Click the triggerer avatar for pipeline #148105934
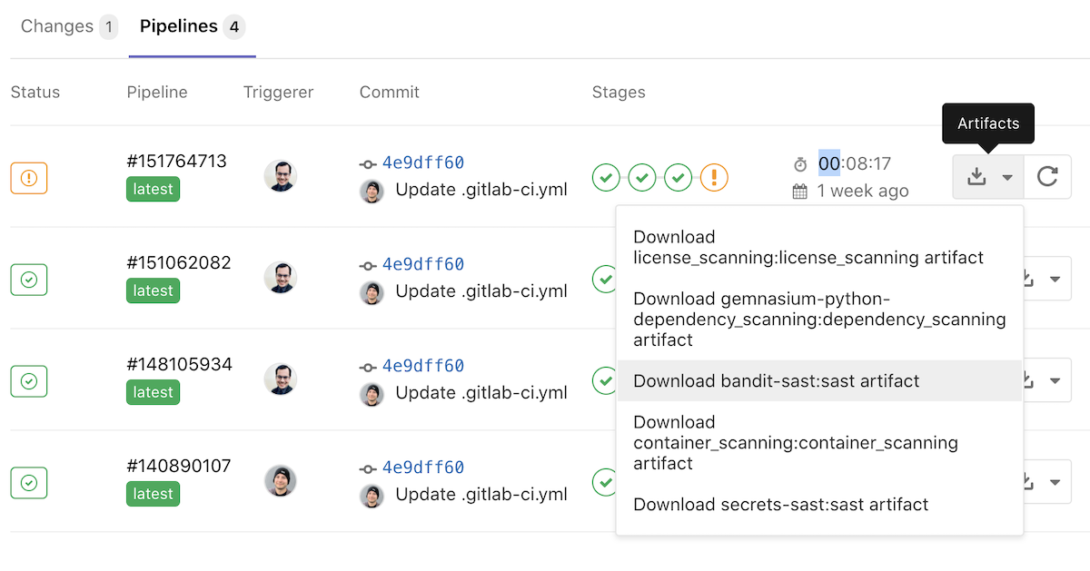 coord(281,380)
